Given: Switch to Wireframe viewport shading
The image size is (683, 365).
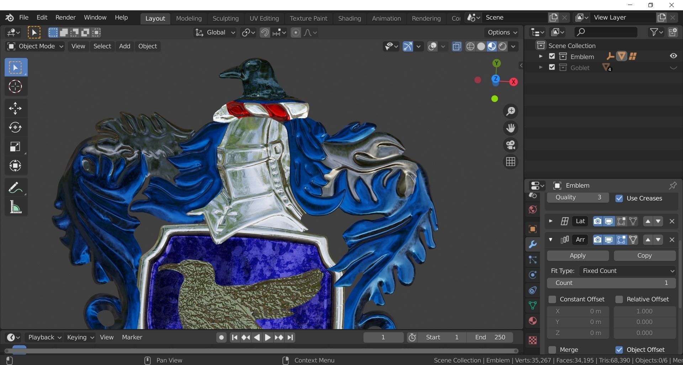Looking at the screenshot, I should pyautogui.click(x=470, y=47).
